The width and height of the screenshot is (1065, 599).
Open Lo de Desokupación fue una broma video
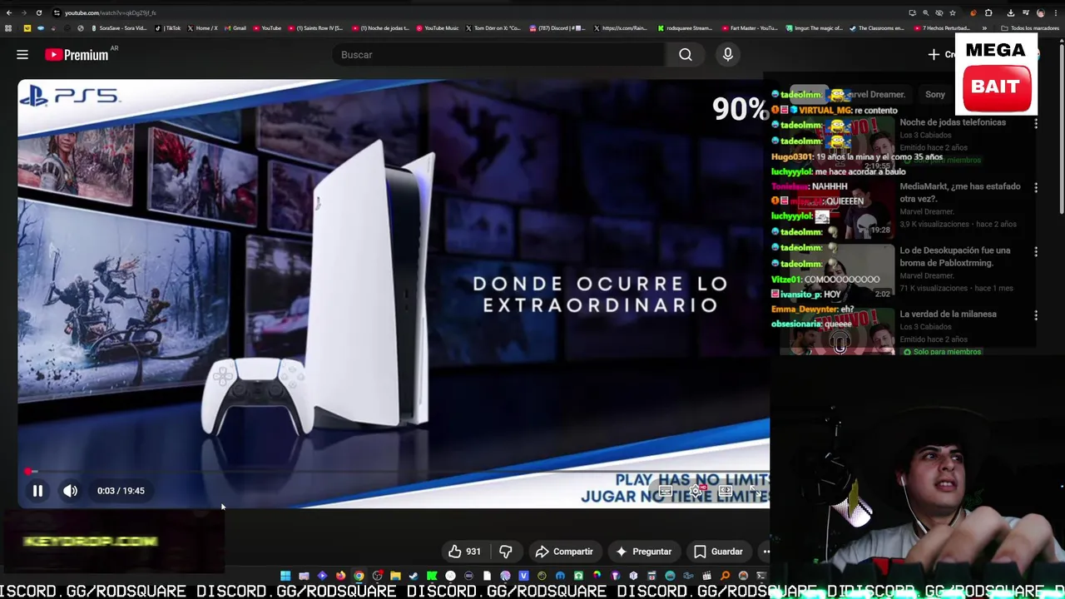(954, 256)
